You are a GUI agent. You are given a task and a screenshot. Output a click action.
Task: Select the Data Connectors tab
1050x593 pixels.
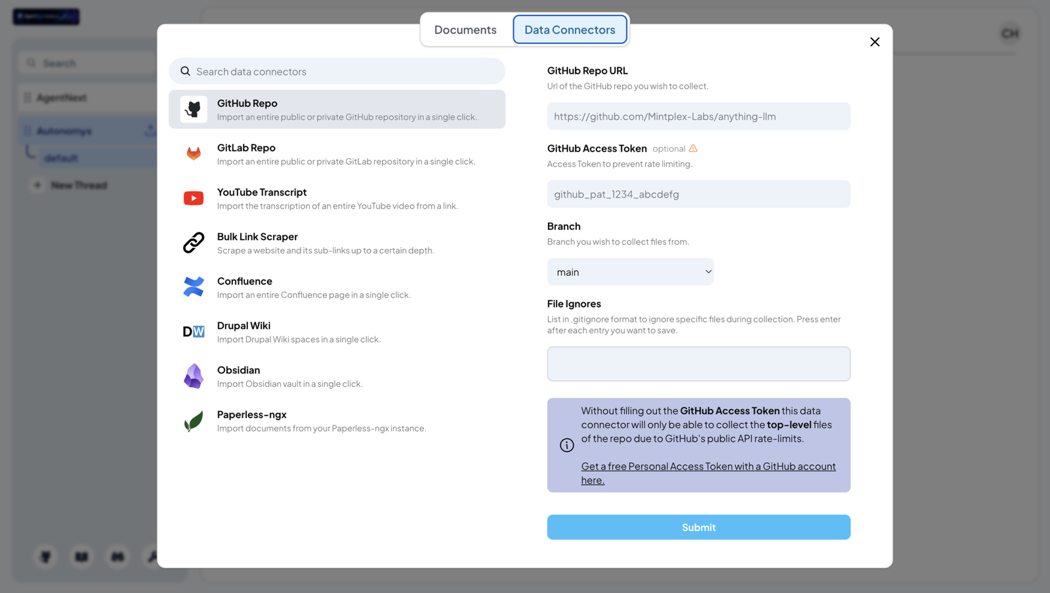(569, 29)
